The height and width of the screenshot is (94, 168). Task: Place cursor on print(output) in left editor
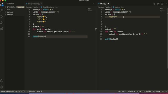39,37
